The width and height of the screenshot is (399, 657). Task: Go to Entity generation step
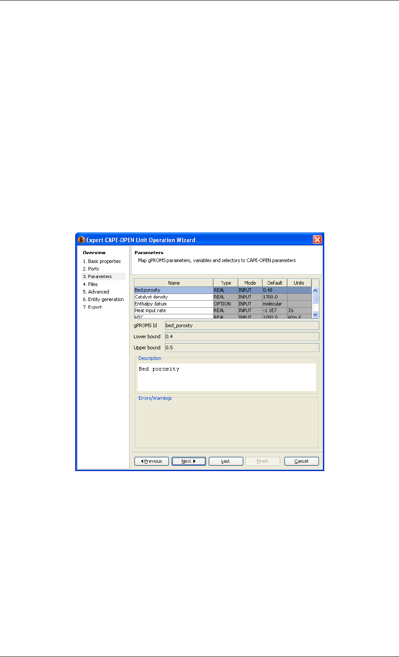click(103, 299)
